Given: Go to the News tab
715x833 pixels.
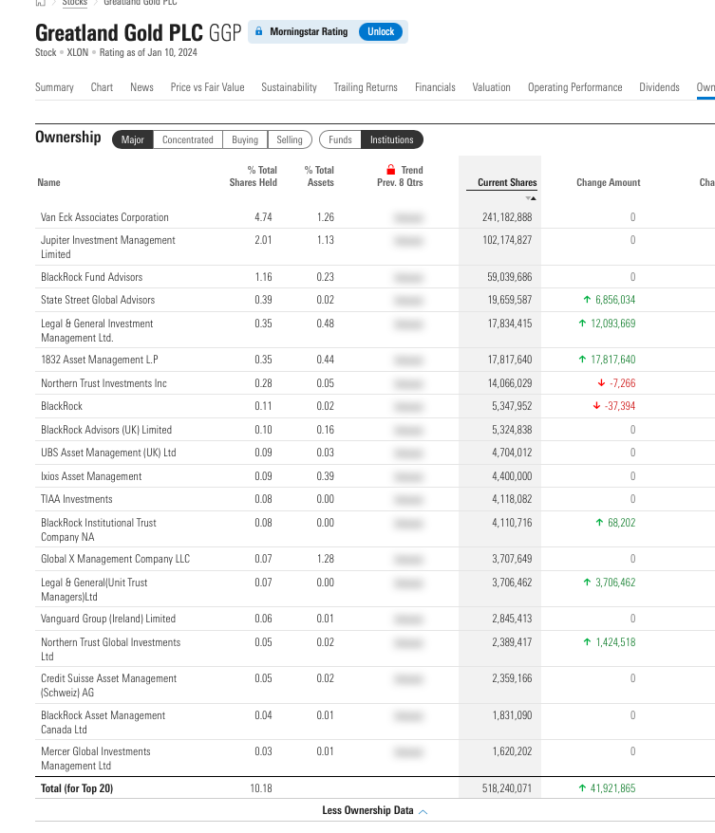Looking at the screenshot, I should point(141,87).
